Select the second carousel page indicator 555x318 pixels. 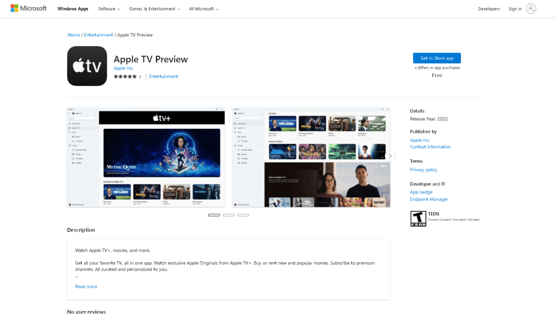(228, 215)
